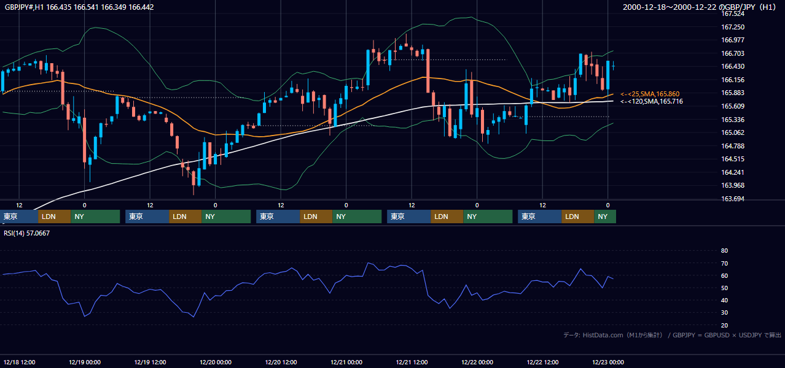Click the RSI scale value 50

coord(724,288)
